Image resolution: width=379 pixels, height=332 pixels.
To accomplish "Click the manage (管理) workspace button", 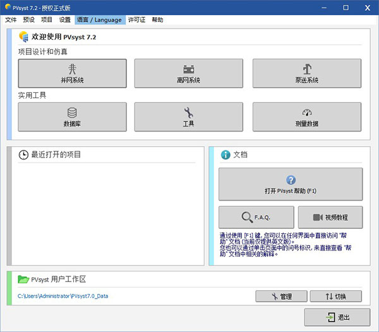I will pyautogui.click(x=281, y=296).
